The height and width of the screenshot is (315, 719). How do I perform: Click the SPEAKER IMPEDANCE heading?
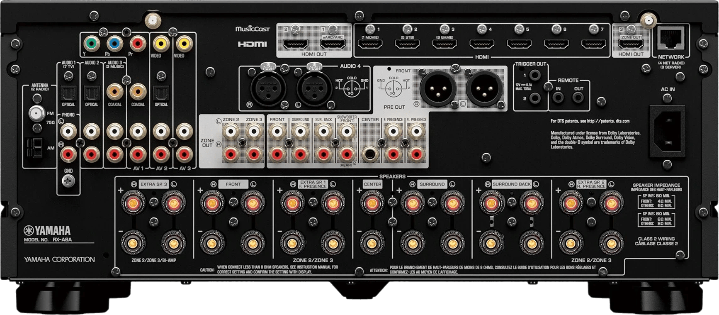(x=656, y=185)
